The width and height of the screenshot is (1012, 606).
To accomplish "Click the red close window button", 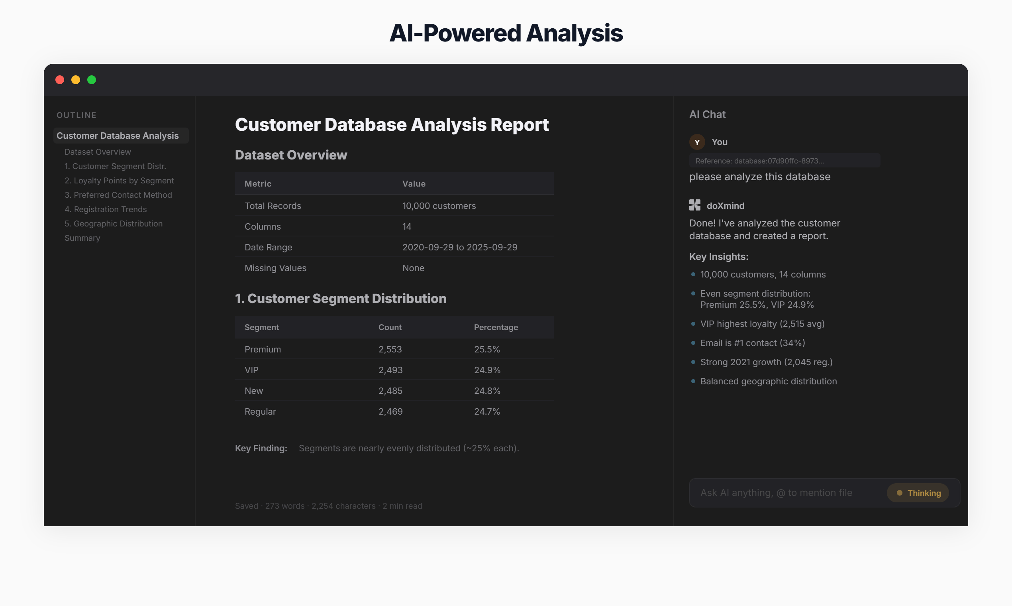I will point(60,80).
